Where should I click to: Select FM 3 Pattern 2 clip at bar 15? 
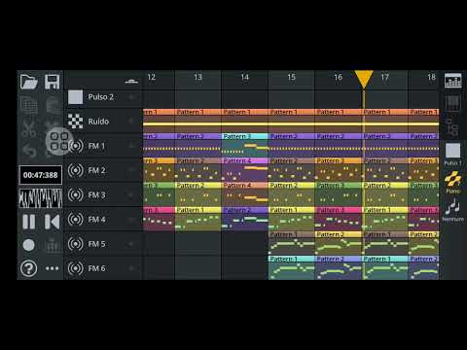[x=292, y=194]
